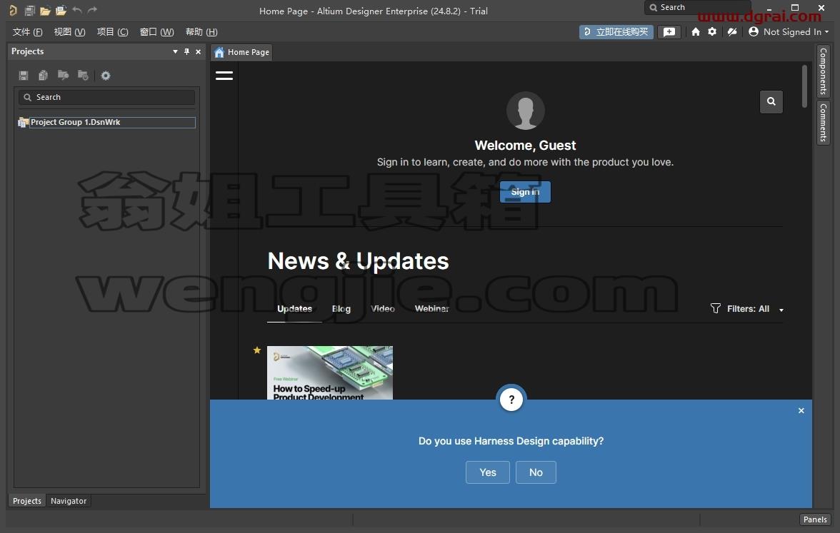Click the Altium logo icon in title bar
Image resolution: width=840 pixels, height=533 pixels.
(x=13, y=10)
